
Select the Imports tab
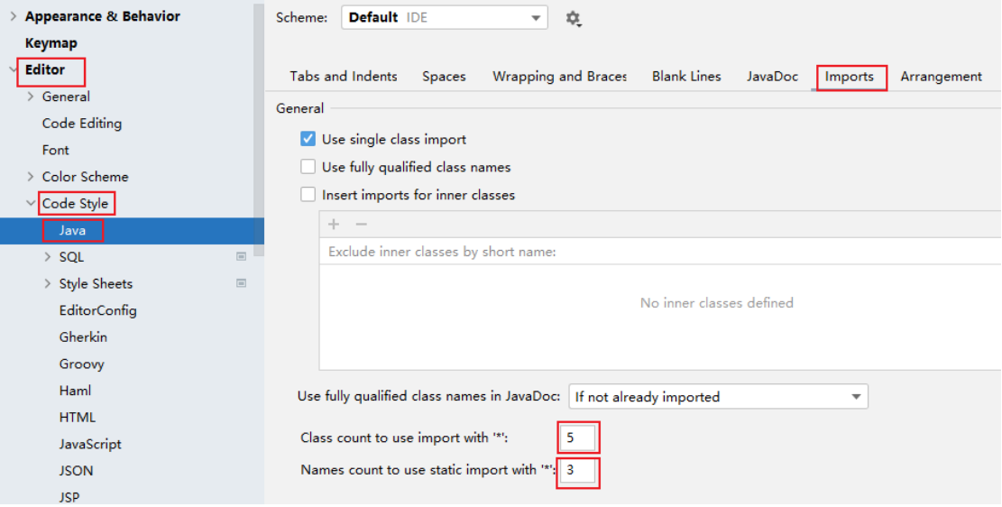pos(850,77)
